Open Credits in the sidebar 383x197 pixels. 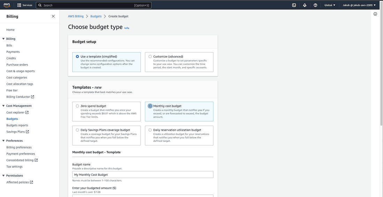click(11, 58)
